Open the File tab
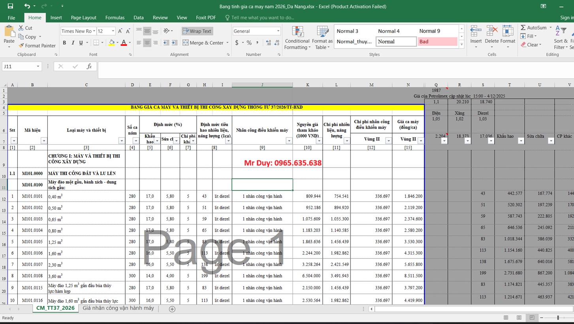Viewport: 574px width, 324px height. click(x=11, y=17)
